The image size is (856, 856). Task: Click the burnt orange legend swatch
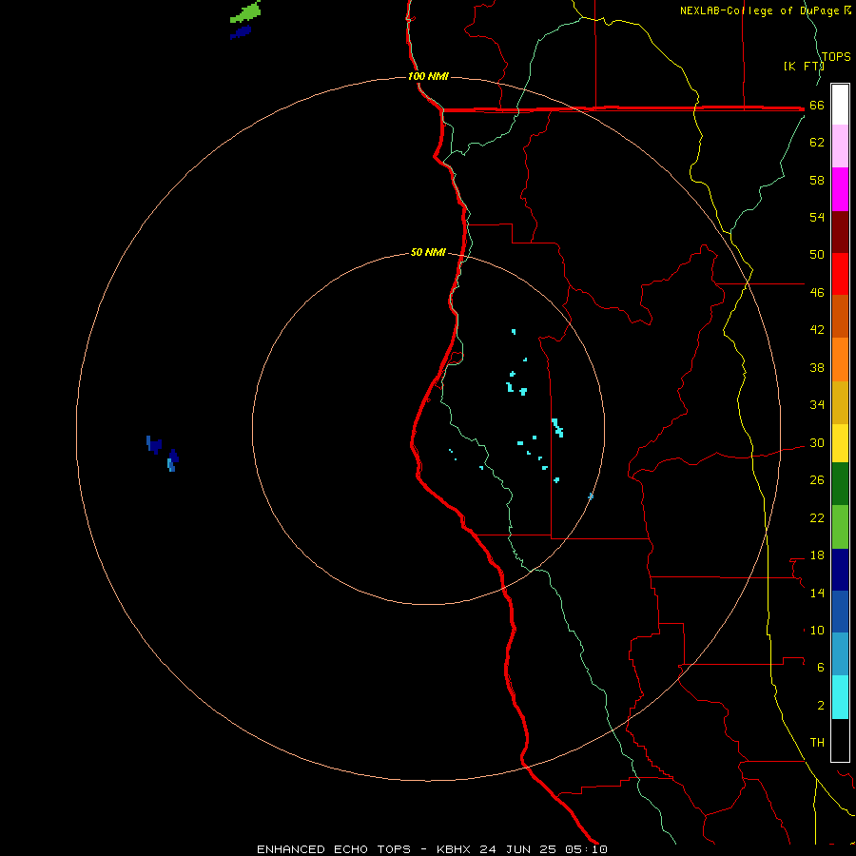click(840, 317)
